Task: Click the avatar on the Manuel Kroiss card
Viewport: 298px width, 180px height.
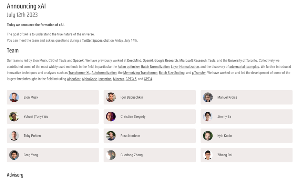Action: [x=208, y=97]
